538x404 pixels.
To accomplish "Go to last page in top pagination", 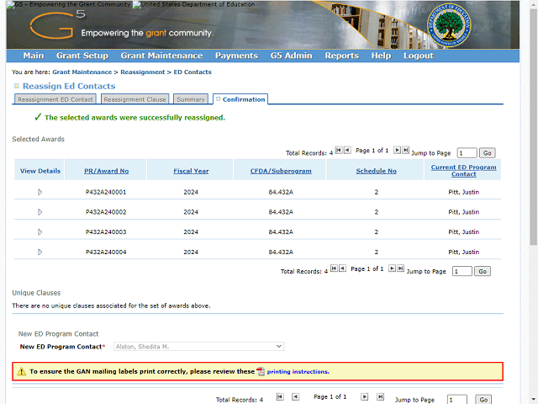I will [x=406, y=150].
